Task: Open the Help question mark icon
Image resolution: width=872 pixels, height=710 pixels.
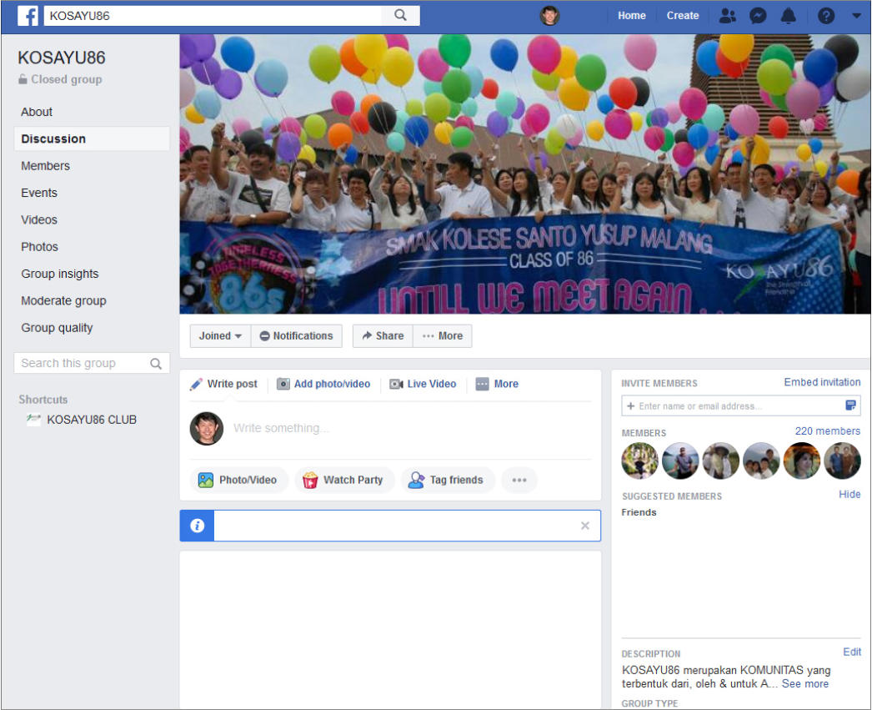Action: pyautogui.click(x=826, y=16)
